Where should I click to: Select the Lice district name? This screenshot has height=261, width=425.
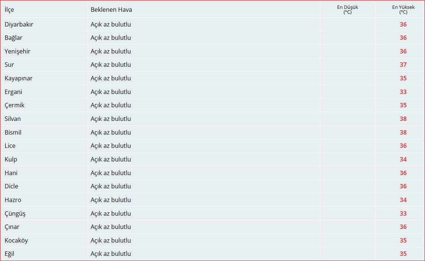(x=10, y=146)
